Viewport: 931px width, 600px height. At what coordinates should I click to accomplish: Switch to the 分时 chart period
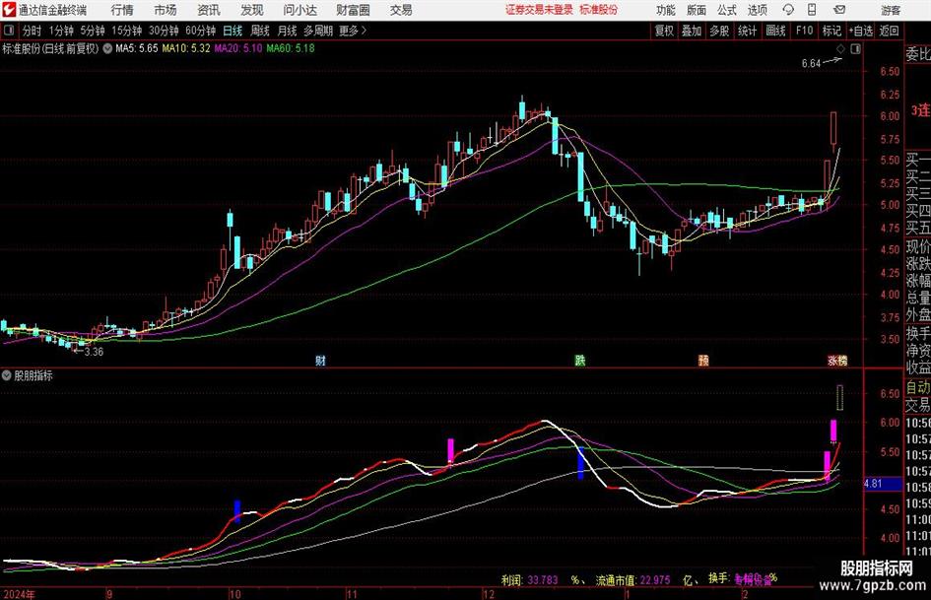click(x=32, y=31)
